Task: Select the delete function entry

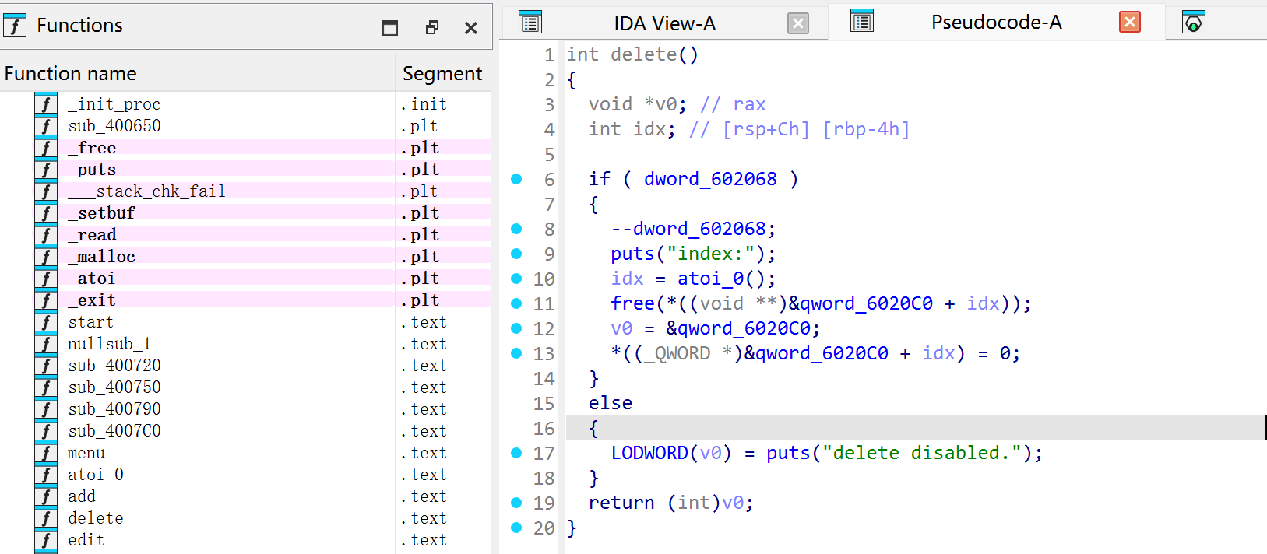Action: click(245, 518)
